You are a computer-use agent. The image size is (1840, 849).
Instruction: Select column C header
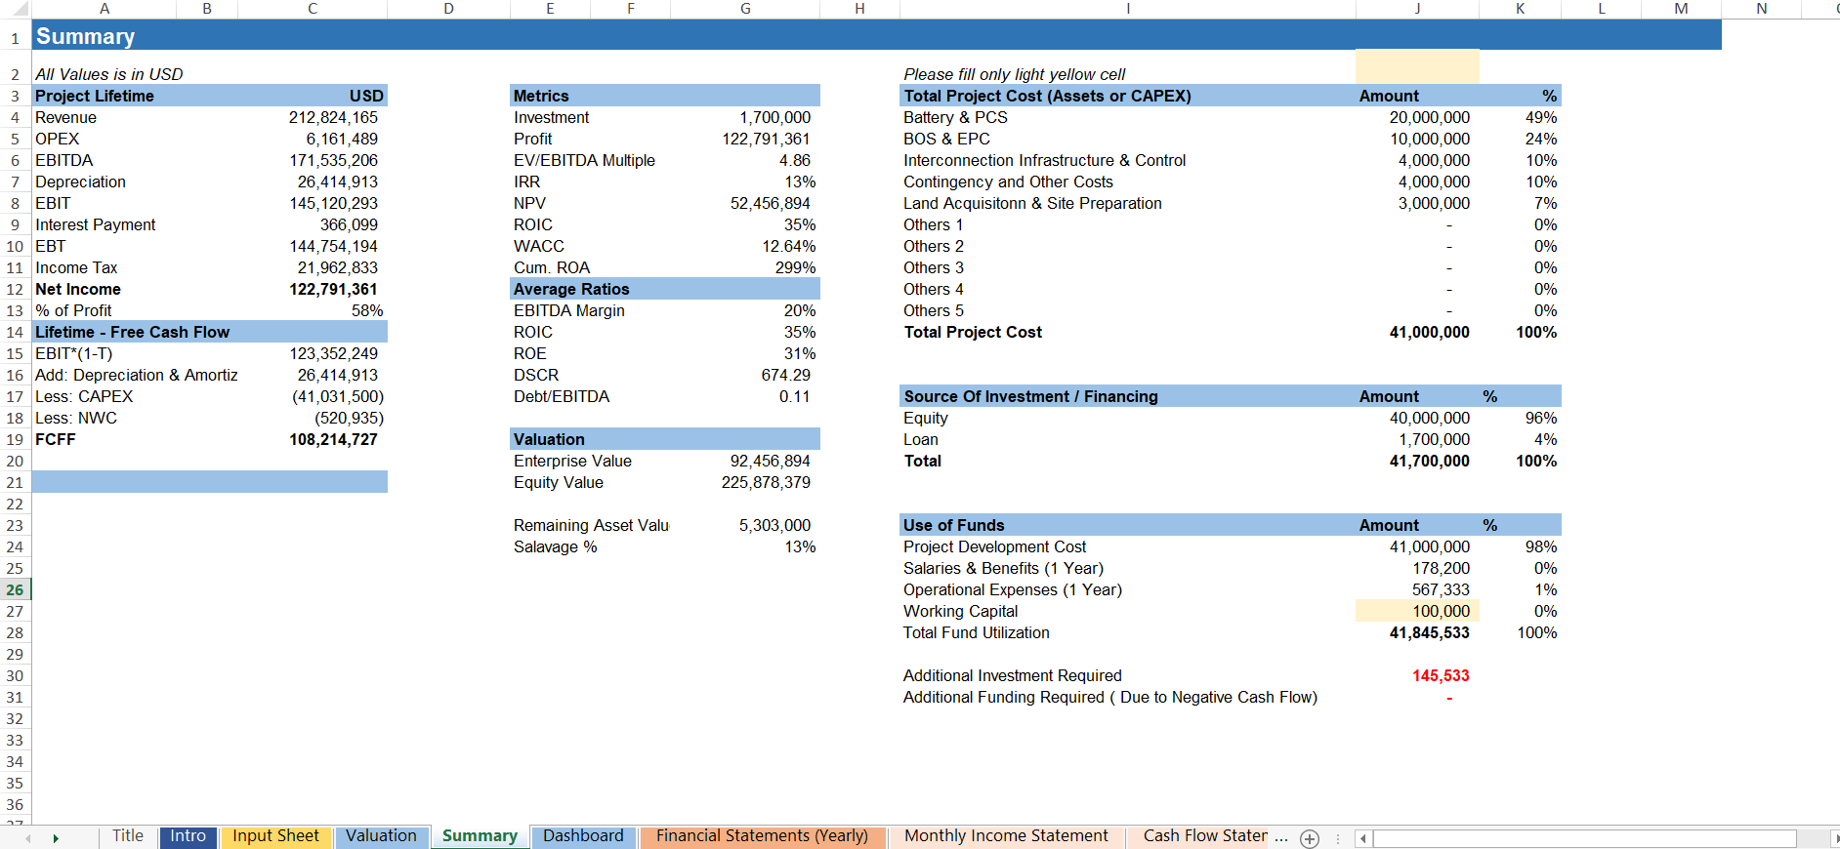pyautogui.click(x=313, y=9)
